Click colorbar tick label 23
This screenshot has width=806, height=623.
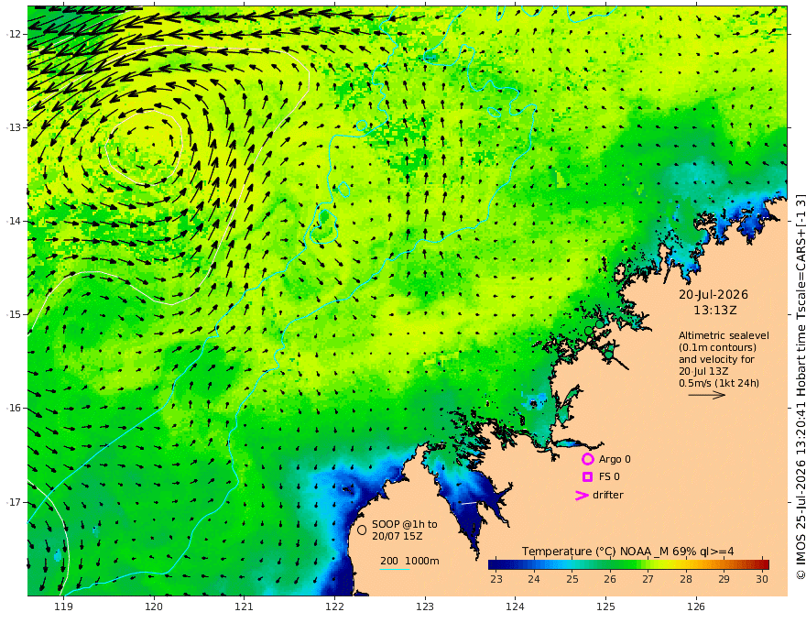coord(496,579)
